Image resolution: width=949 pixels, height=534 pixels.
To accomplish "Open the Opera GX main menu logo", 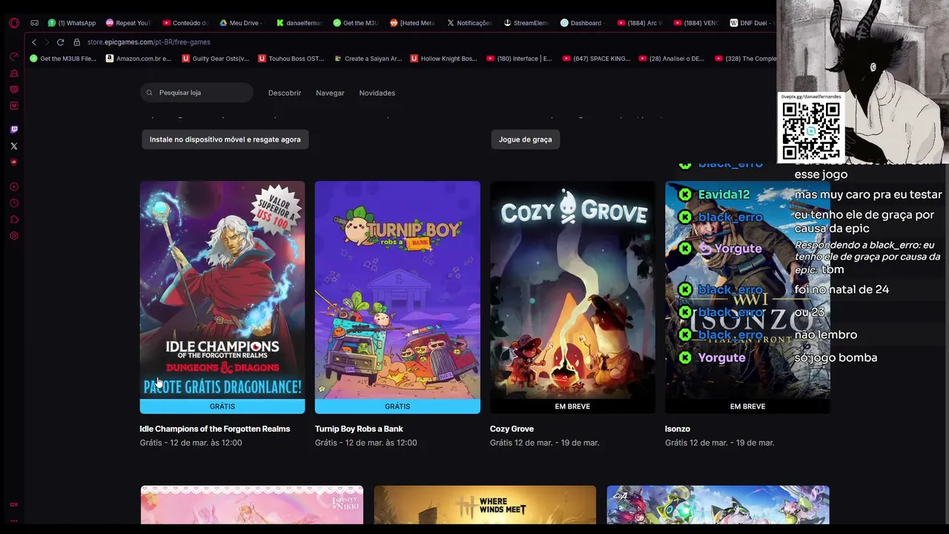I will tap(14, 23).
